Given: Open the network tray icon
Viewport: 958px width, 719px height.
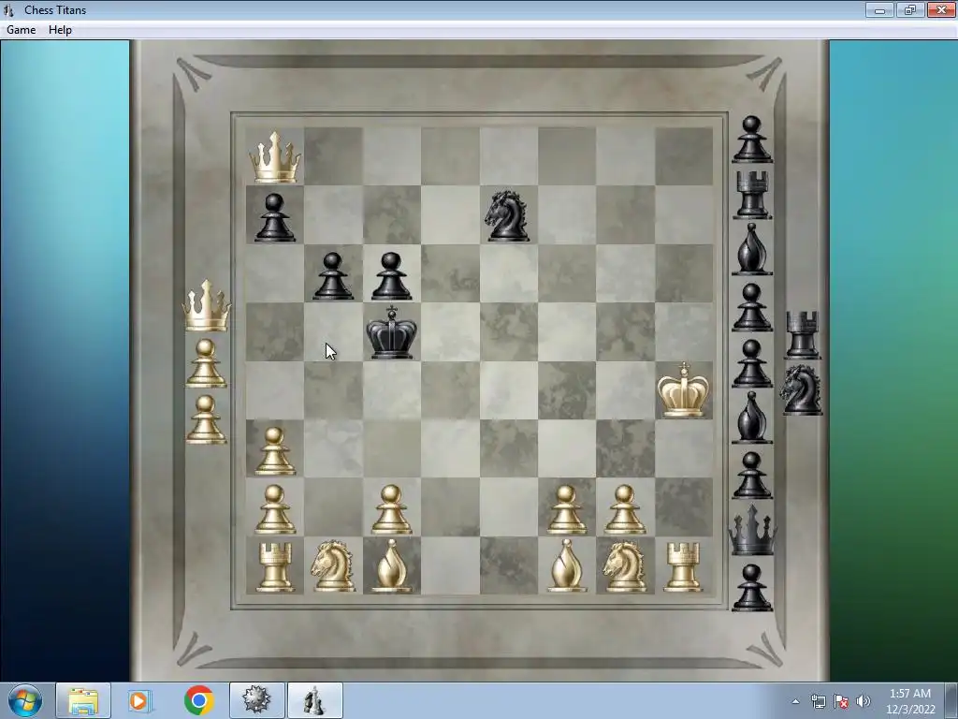Looking at the screenshot, I should tap(818, 701).
